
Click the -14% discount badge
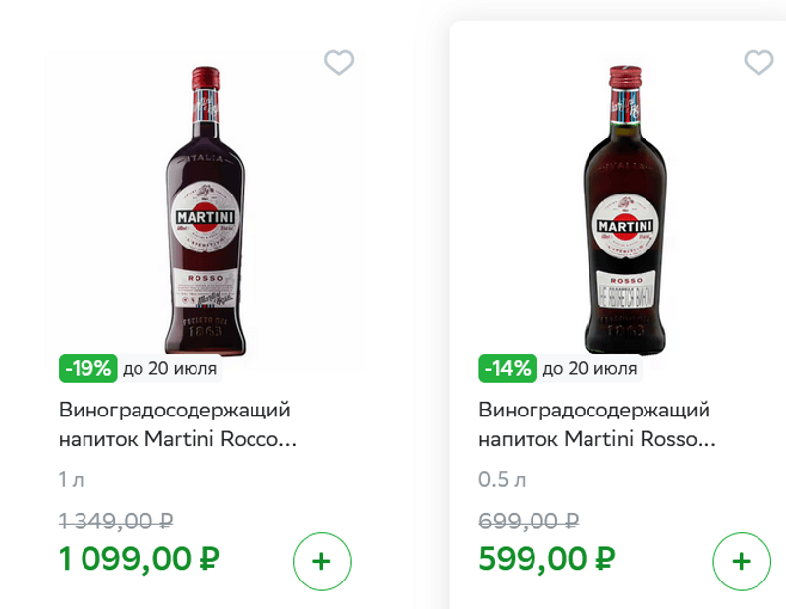point(507,369)
